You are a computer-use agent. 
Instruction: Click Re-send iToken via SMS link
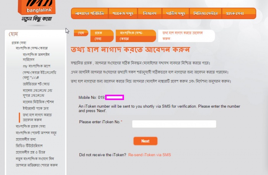tap(150, 155)
